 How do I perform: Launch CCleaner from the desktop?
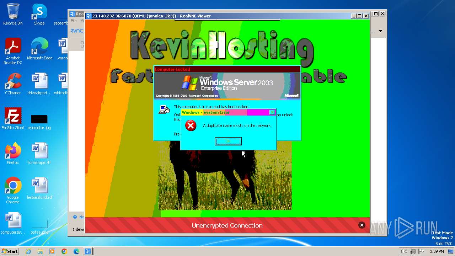point(13,84)
